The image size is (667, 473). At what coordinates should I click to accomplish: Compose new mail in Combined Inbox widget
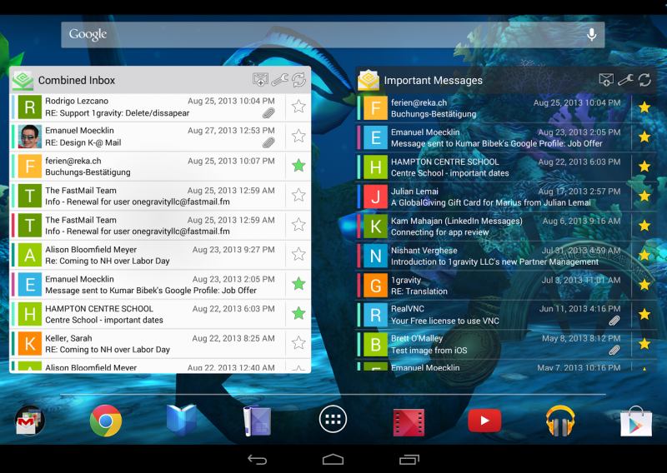coord(260,80)
